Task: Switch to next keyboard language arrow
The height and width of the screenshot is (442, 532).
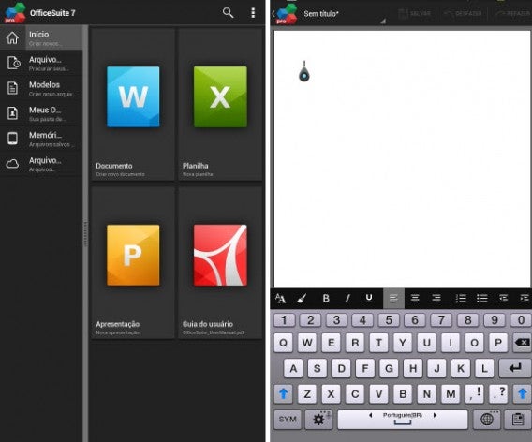Action: (435, 415)
